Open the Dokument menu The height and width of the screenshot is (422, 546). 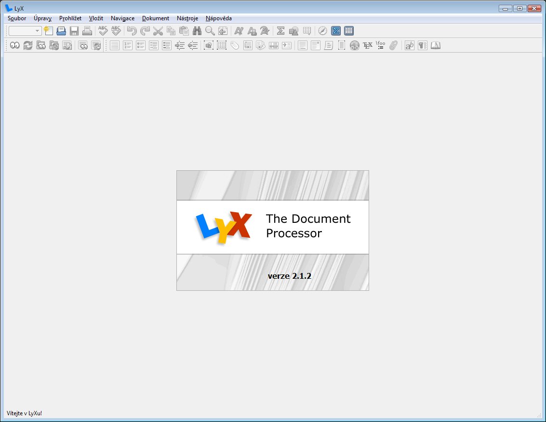point(156,18)
